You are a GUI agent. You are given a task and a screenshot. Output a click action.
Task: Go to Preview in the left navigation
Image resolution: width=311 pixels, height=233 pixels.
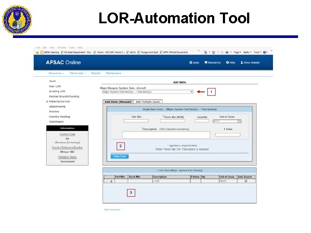click(54, 112)
